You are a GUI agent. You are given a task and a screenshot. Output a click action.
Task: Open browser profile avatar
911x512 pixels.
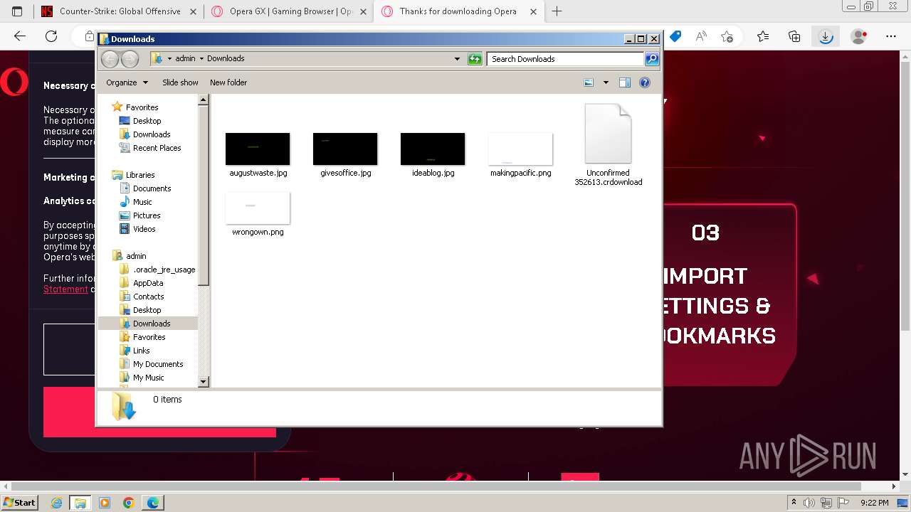pyautogui.click(x=859, y=36)
